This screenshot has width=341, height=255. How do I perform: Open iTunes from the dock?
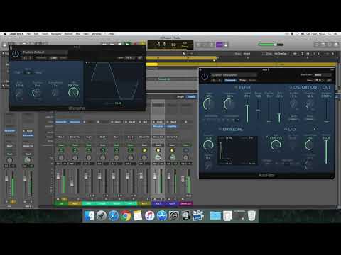pyautogui.click(x=150, y=216)
